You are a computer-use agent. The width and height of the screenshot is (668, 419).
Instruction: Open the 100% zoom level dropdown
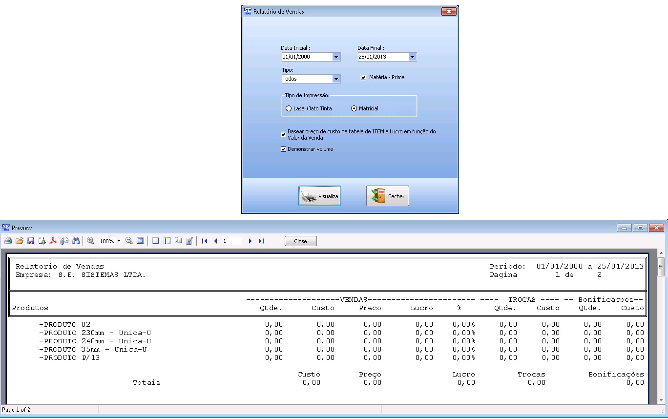(x=119, y=241)
